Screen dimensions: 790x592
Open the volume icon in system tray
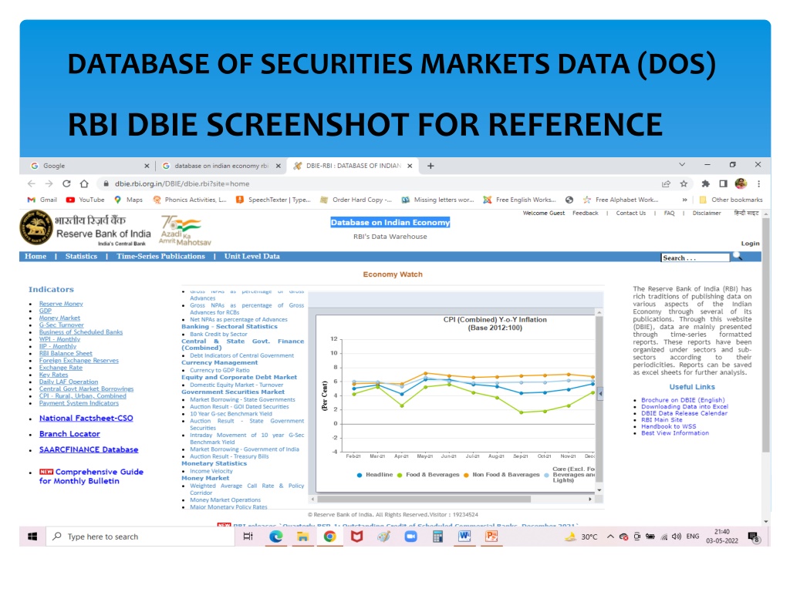pyautogui.click(x=677, y=536)
